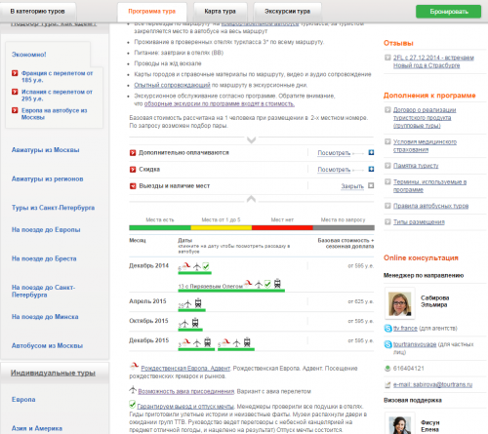Click Skype icon beside tourtransvoyage
This screenshot has height=434, width=488.
[387, 344]
